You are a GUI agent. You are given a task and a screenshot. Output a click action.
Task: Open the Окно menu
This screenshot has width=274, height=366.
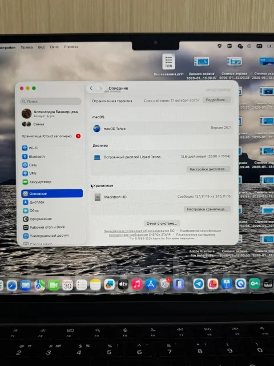(x=54, y=47)
